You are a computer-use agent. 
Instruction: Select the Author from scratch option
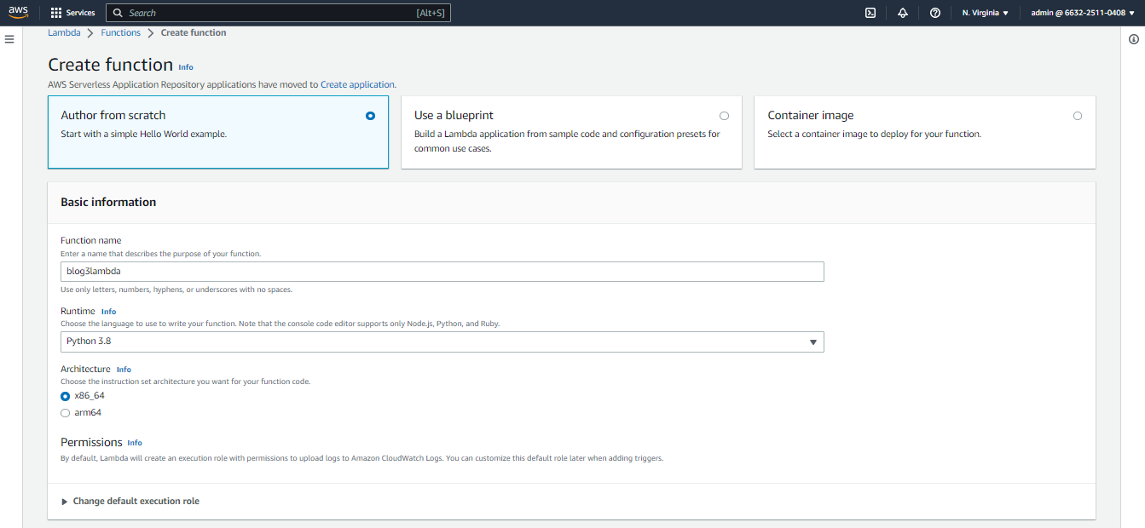[370, 116]
